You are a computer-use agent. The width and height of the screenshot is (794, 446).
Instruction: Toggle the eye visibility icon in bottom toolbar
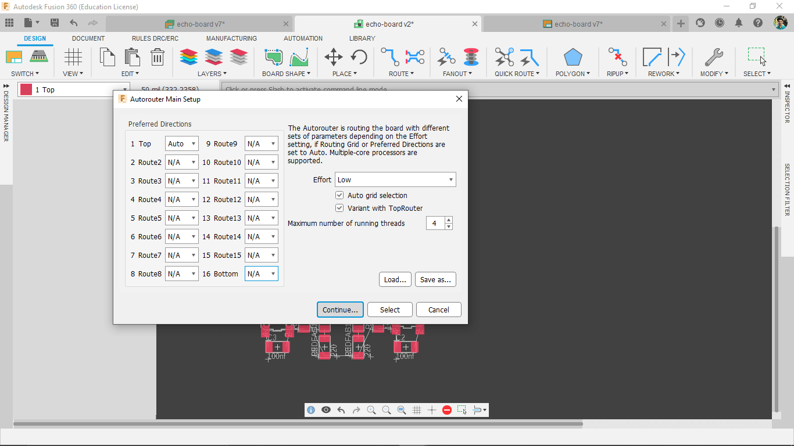click(x=326, y=410)
